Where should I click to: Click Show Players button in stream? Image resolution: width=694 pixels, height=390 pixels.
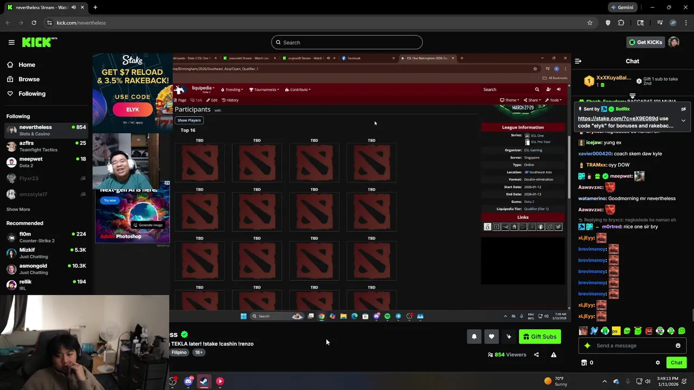(189, 120)
